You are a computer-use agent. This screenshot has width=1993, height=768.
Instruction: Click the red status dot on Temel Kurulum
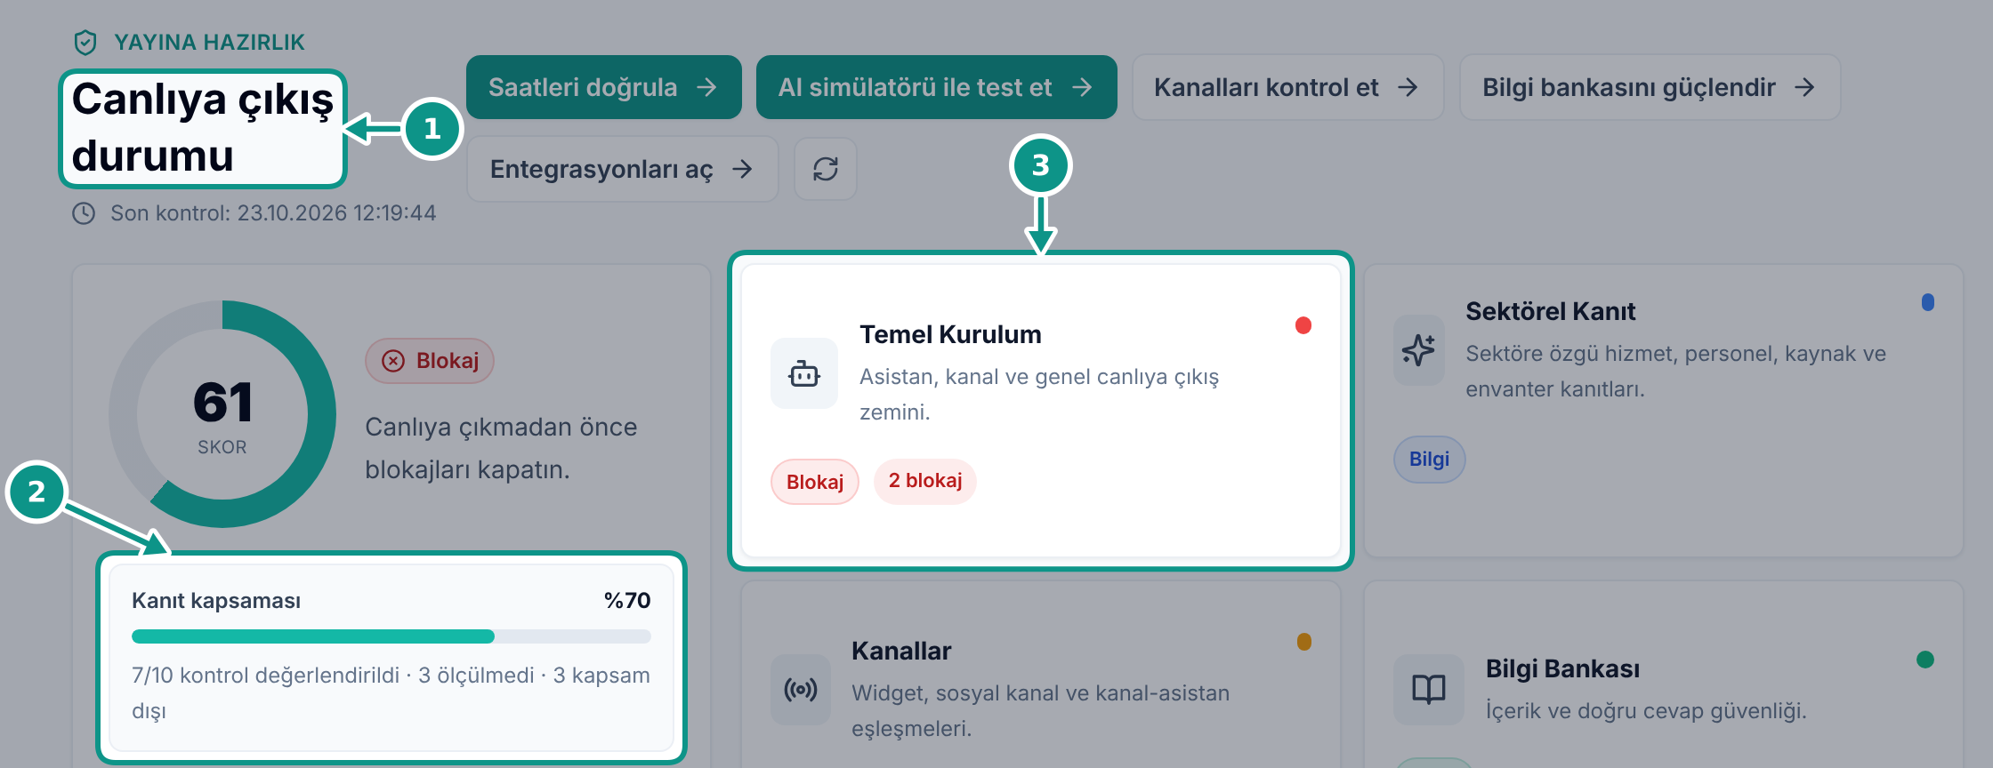pos(1303,325)
